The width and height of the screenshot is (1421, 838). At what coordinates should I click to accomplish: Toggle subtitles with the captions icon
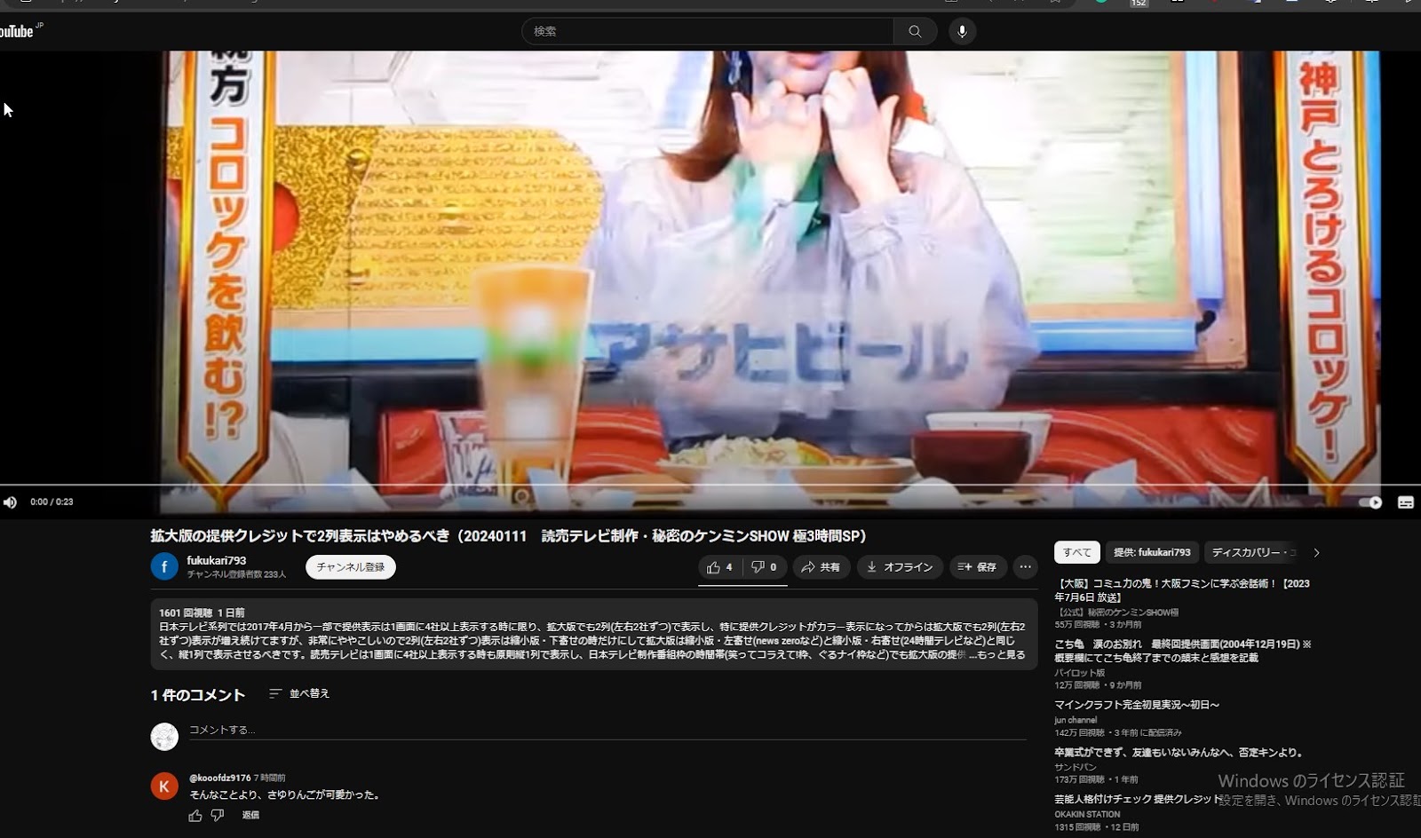pos(1406,502)
